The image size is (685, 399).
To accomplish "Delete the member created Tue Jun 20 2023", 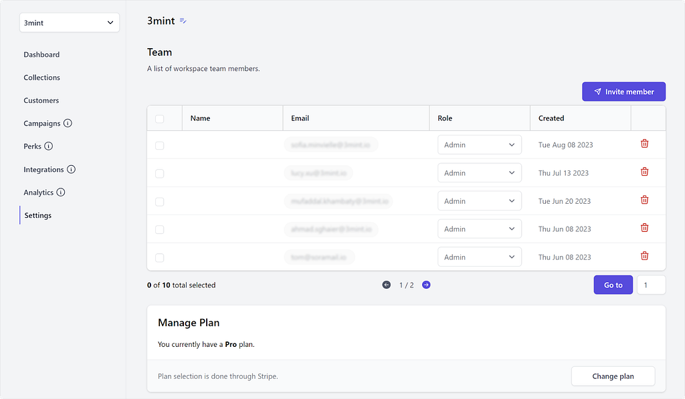I will 644,200.
